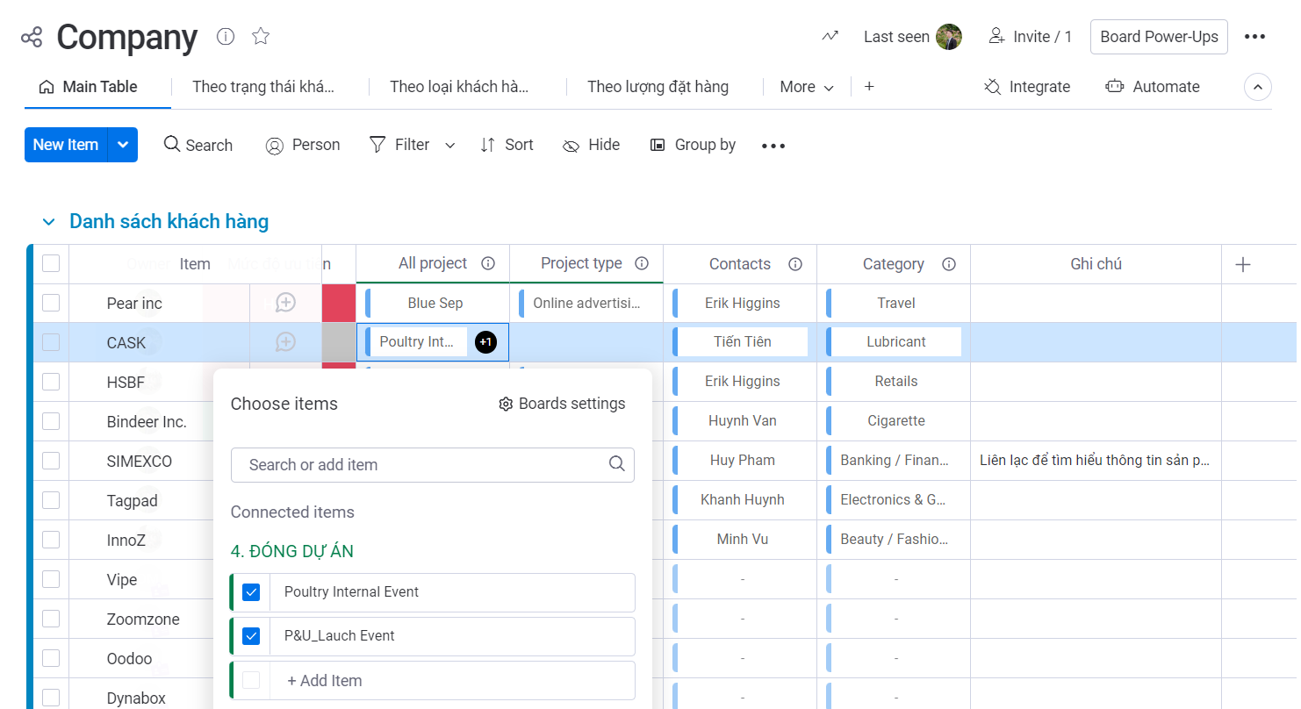Click the Board Power-Ups button
1301x709 pixels.
[1158, 37]
